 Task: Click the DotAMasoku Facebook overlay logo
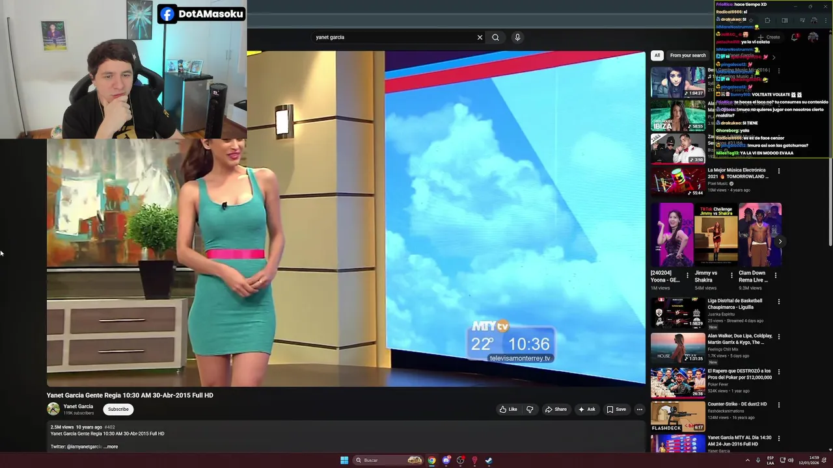(167, 14)
